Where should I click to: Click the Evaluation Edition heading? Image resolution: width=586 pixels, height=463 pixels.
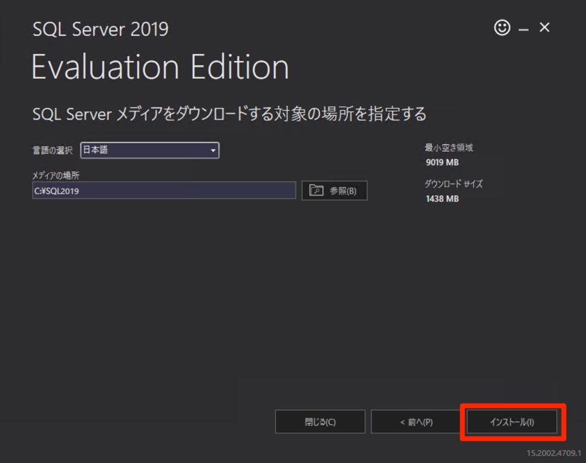click(x=160, y=67)
